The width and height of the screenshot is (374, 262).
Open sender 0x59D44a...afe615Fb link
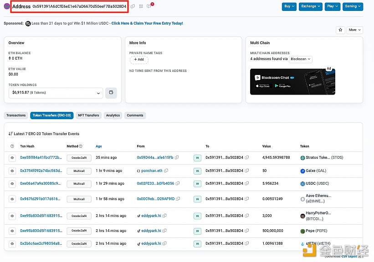pyautogui.click(x=155, y=157)
